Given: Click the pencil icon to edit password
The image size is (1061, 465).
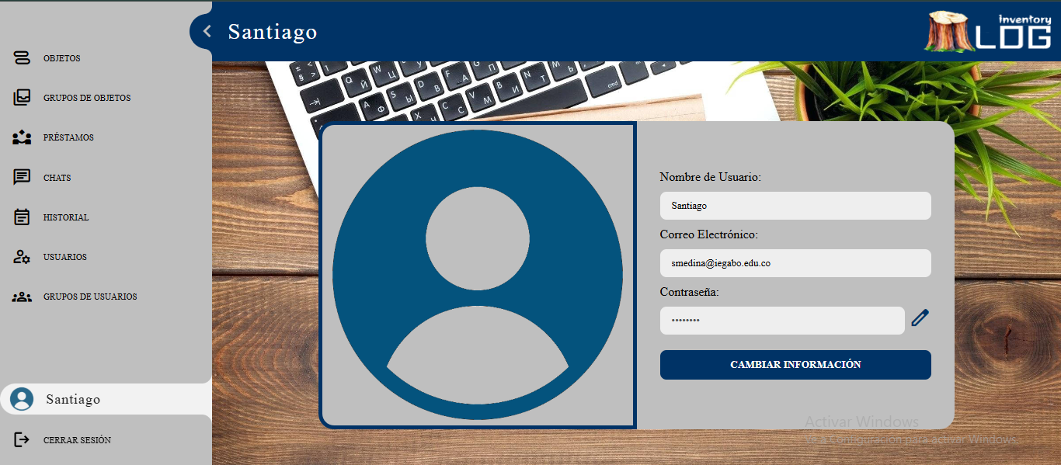Looking at the screenshot, I should tap(920, 318).
